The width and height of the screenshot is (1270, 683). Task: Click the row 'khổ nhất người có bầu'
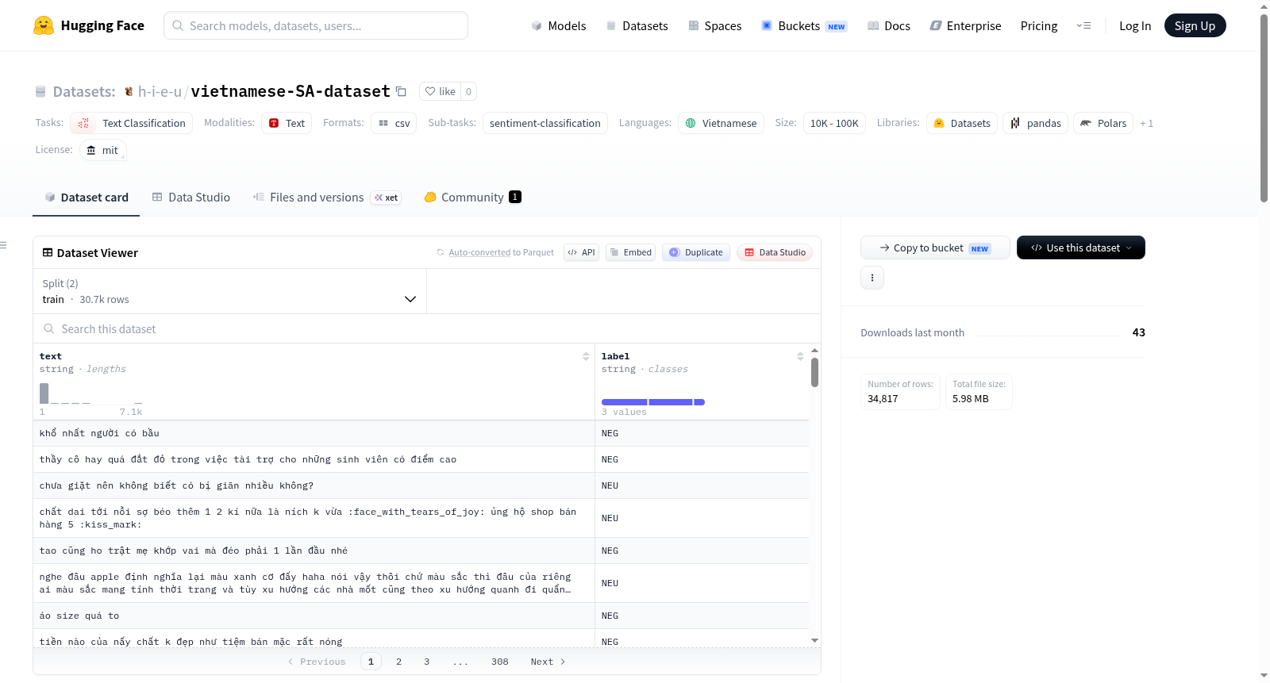click(x=421, y=433)
